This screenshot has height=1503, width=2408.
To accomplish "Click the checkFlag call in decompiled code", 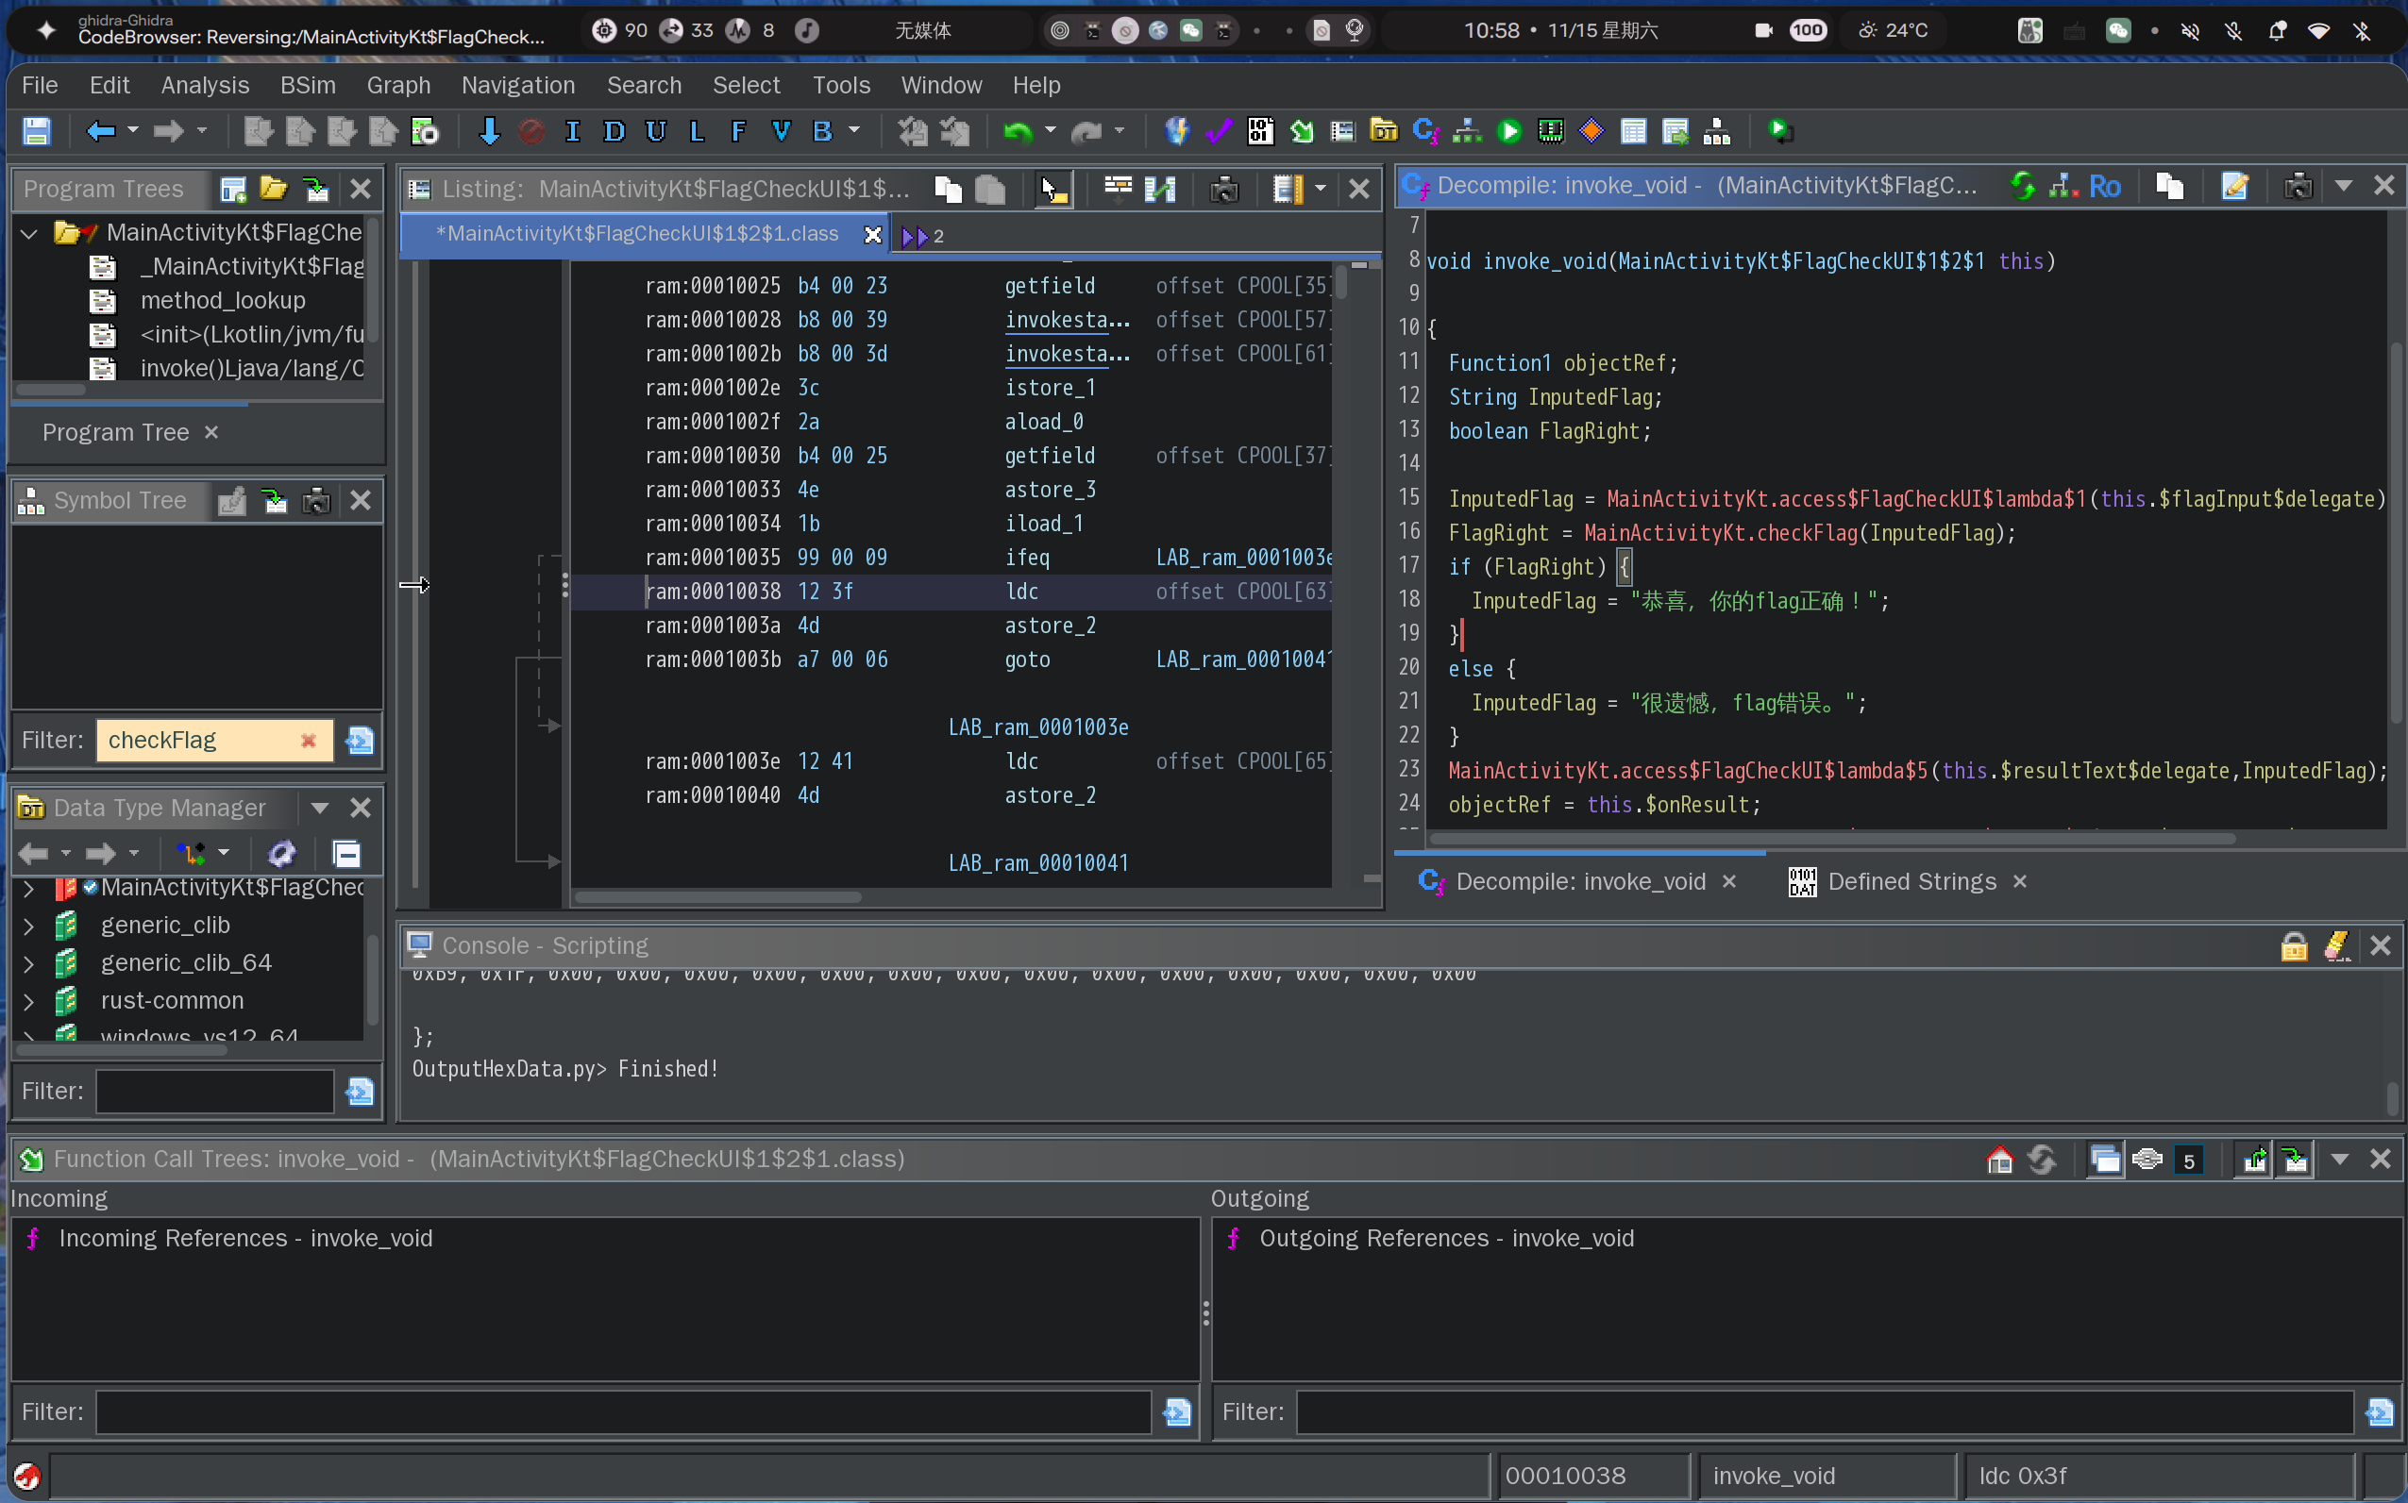I will [1806, 533].
